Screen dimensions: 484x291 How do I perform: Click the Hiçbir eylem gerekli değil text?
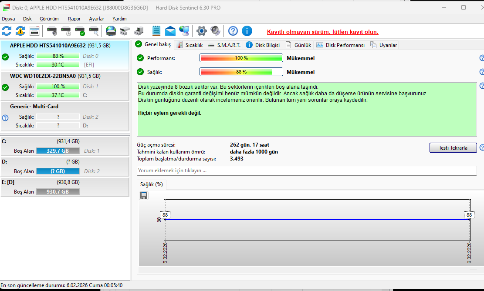[169, 113]
